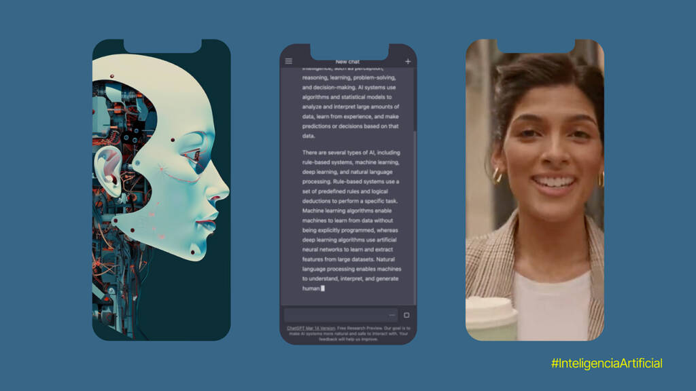The image size is (696, 391).
Task: Click the line "reasoning, learning, problem-solving,"
Action: pos(349,77)
